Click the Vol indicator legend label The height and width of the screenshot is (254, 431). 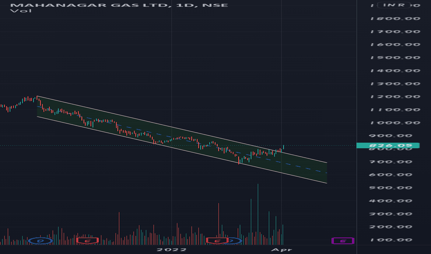[21, 11]
